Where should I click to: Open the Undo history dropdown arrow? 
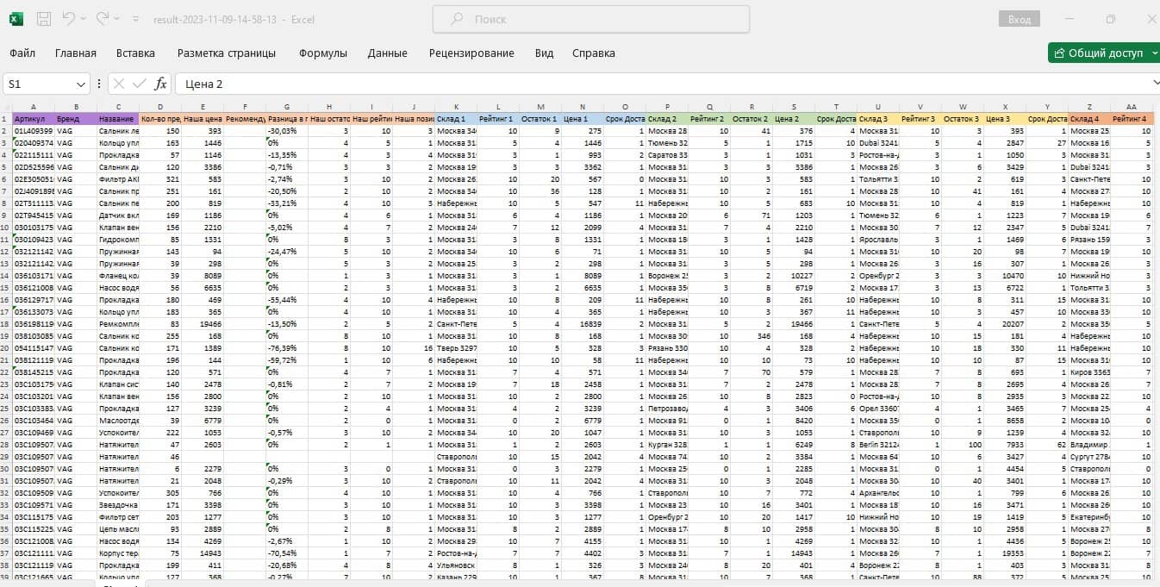[84, 18]
